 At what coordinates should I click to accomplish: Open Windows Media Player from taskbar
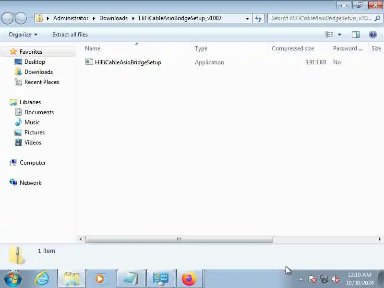100,279
